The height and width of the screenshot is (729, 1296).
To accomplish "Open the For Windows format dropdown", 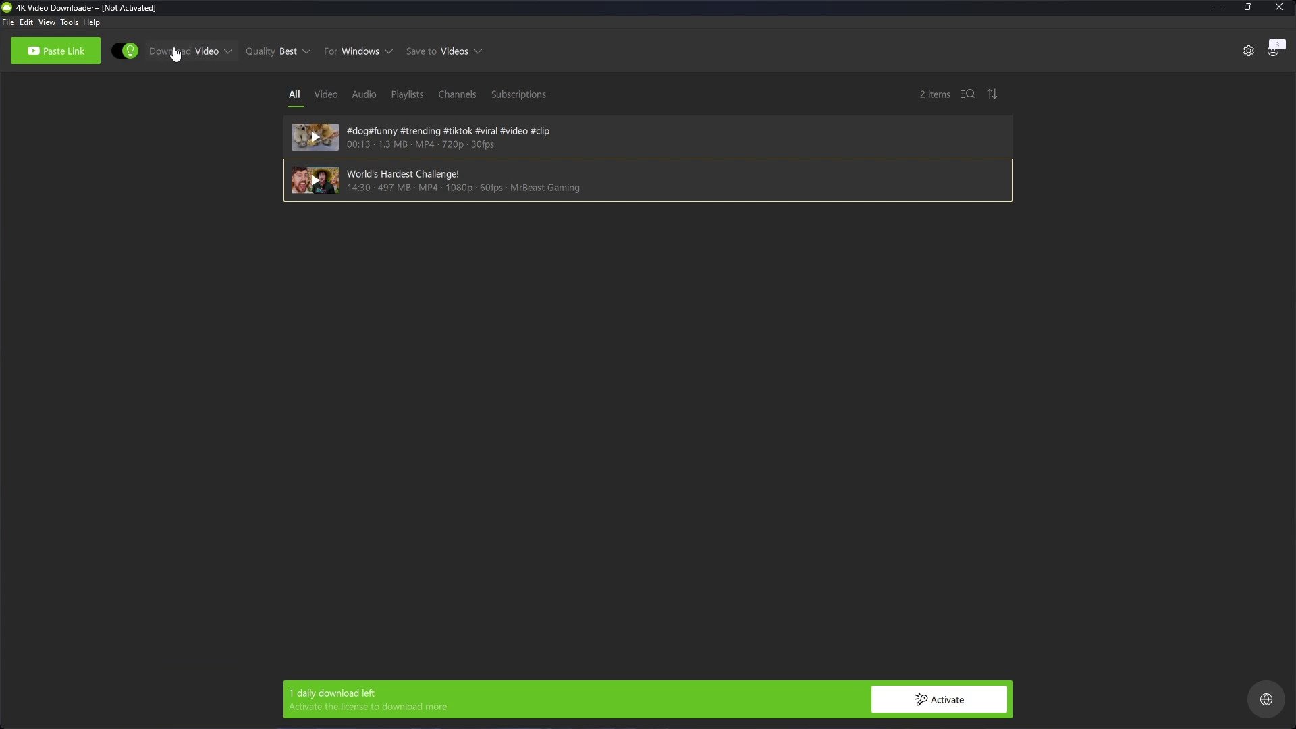I will pyautogui.click(x=358, y=51).
